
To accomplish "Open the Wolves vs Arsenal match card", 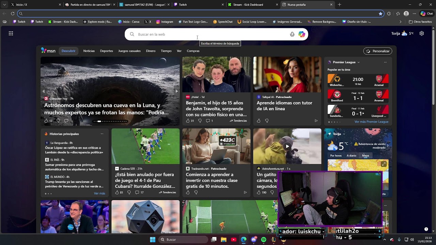I will pos(358,81).
